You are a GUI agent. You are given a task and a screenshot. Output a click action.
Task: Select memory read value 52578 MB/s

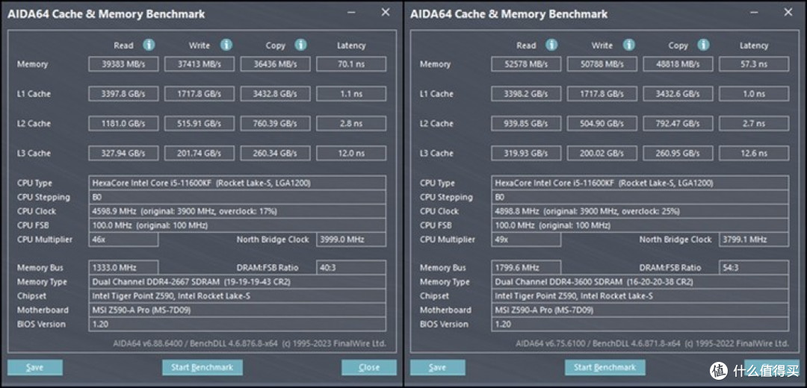pyautogui.click(x=526, y=64)
